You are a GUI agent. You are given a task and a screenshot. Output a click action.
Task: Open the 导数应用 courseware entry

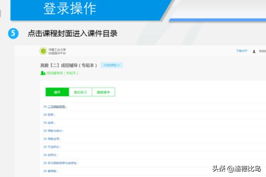coord(54,139)
